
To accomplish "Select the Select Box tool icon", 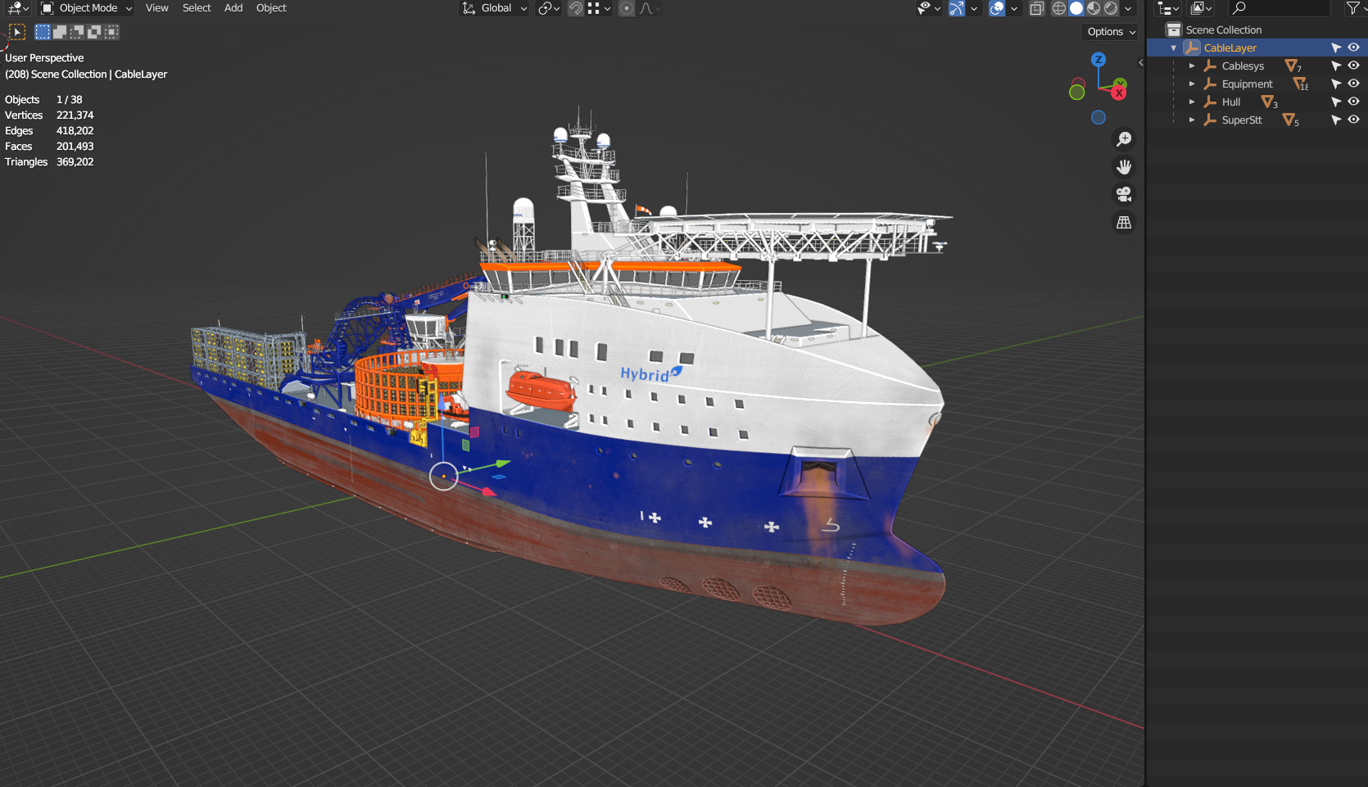I will 17,32.
